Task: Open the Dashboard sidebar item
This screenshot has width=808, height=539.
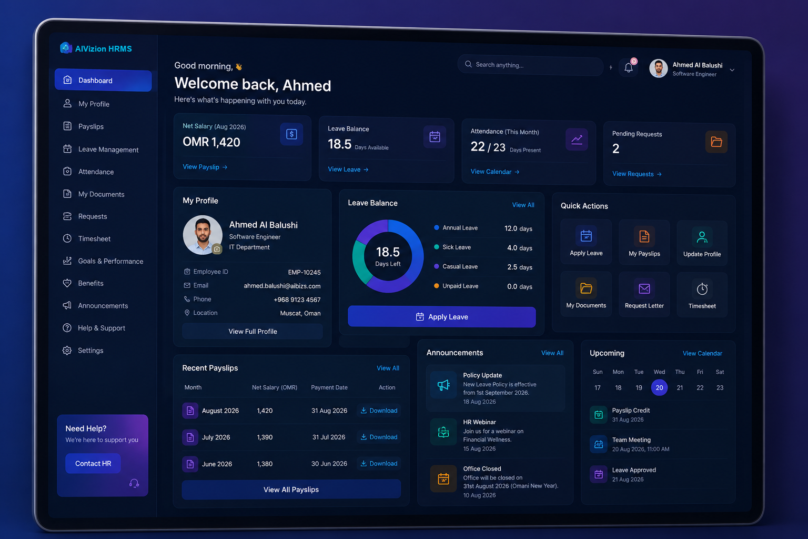Action: point(103,80)
